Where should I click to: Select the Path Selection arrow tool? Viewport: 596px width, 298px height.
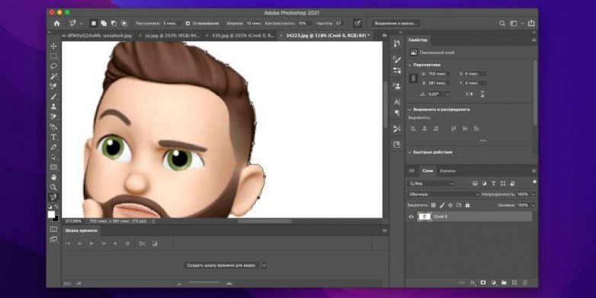point(53,157)
